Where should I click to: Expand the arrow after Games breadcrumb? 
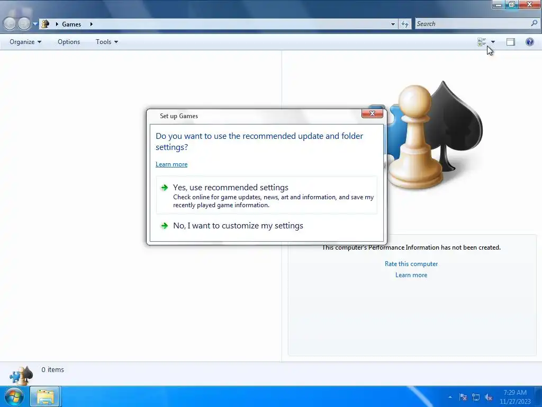91,24
